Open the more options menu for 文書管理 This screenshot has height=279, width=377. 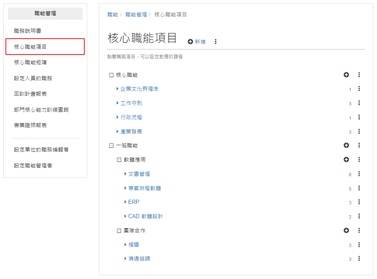tap(359, 174)
